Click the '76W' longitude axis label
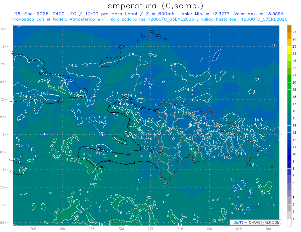Screen dimensions: 301x232 (x=33, y=228)
